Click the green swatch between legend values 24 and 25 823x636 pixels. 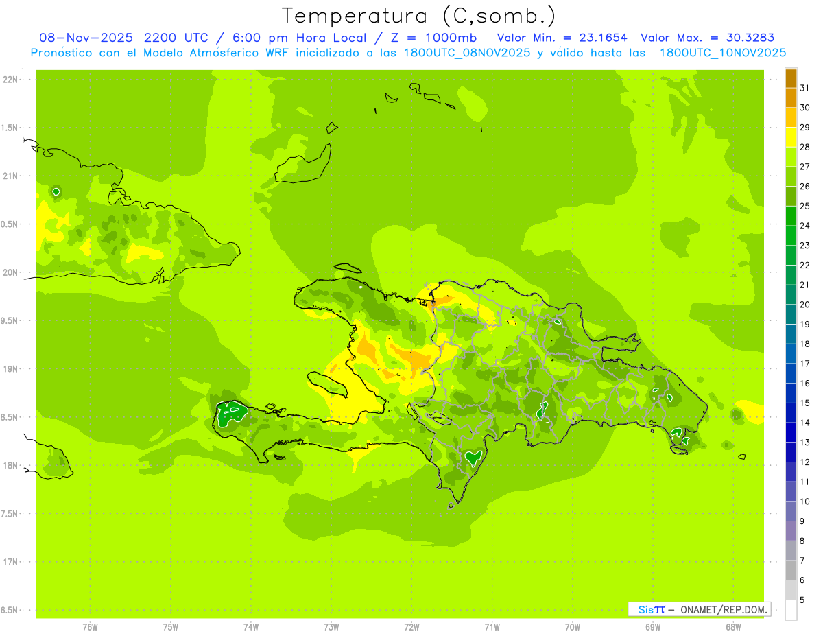click(x=791, y=215)
